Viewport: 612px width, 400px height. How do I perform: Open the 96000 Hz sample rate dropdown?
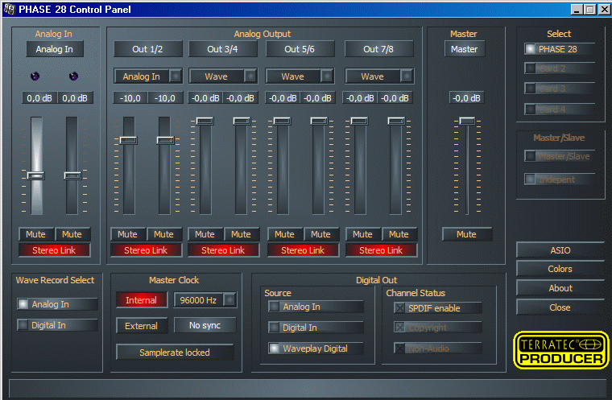229,300
